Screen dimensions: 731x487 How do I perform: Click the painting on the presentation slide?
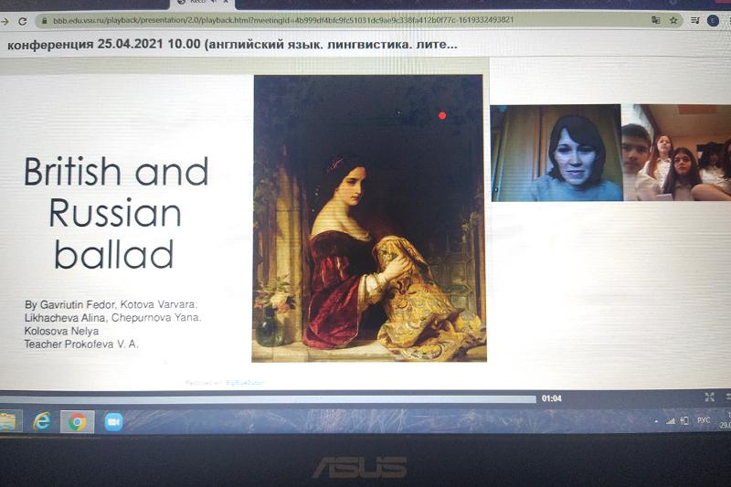coord(368,217)
